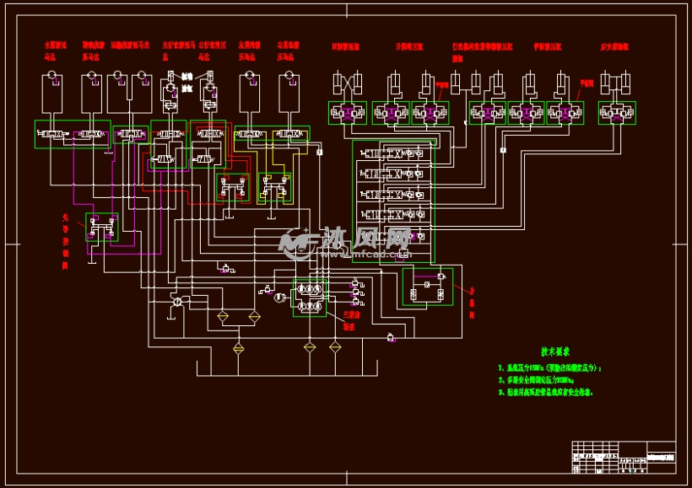Select the crossed-line hydraulic cylinder pair

pyautogui.click(x=348, y=83)
